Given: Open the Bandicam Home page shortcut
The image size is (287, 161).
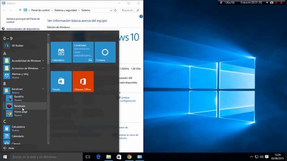Looking at the screenshot, I should [26, 113].
